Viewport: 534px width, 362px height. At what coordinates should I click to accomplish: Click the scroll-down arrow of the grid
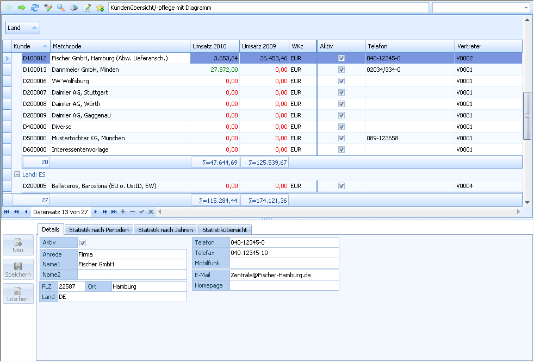[x=527, y=202]
